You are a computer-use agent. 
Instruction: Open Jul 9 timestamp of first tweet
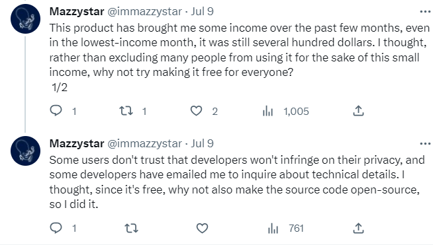(203, 12)
